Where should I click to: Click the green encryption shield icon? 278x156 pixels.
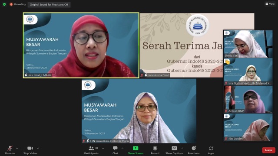pyautogui.click(x=4, y=4)
